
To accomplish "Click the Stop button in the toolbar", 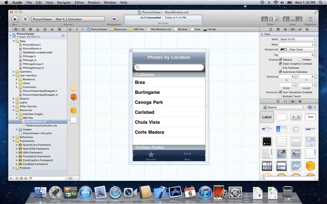I will pos(25,19).
